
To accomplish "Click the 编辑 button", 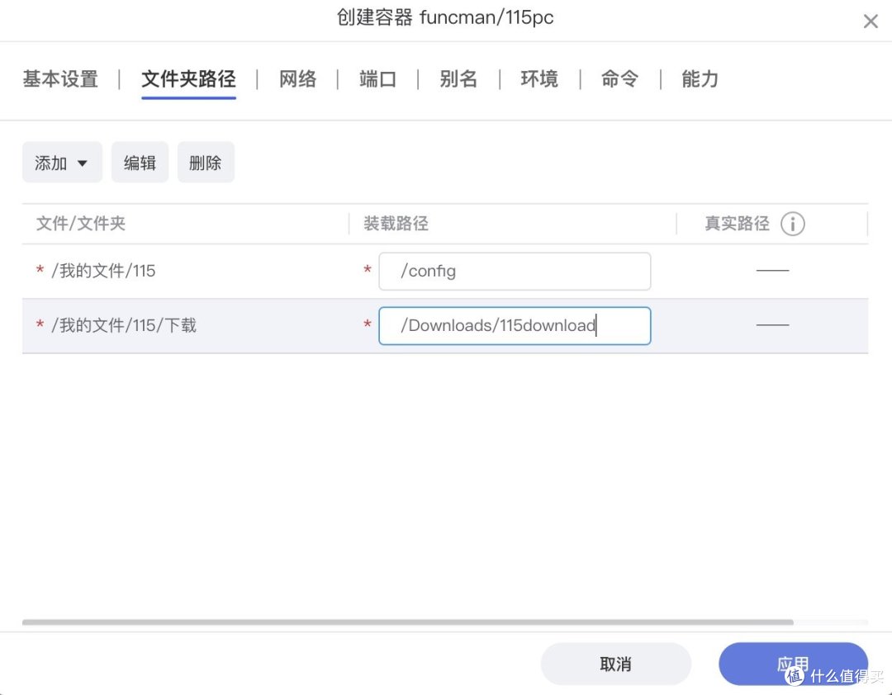I will [140, 162].
